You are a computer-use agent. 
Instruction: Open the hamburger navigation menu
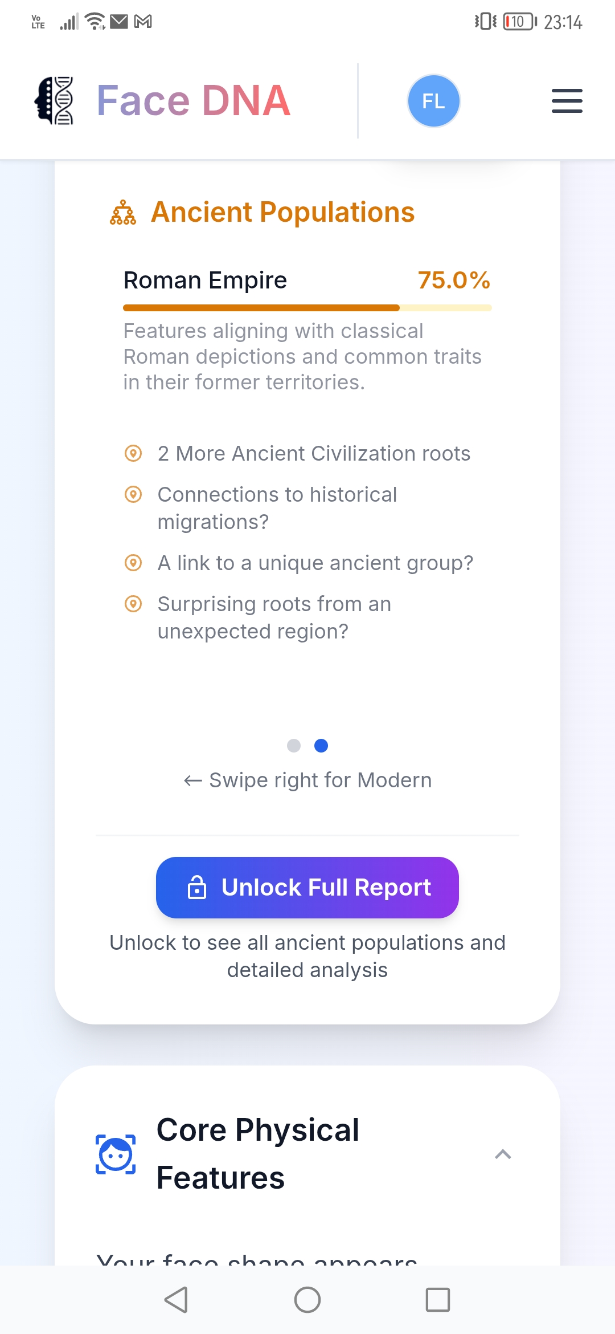click(x=567, y=101)
